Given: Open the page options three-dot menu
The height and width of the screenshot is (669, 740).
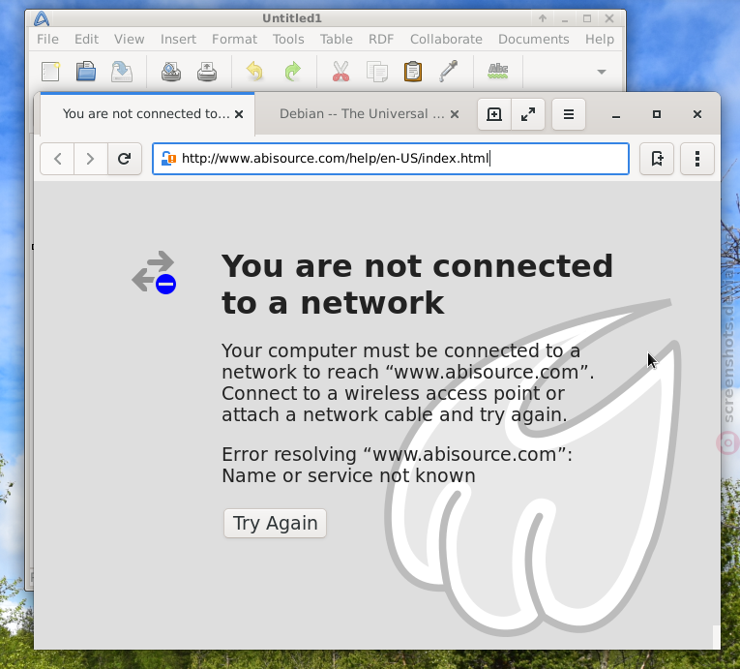Looking at the screenshot, I should coord(697,159).
